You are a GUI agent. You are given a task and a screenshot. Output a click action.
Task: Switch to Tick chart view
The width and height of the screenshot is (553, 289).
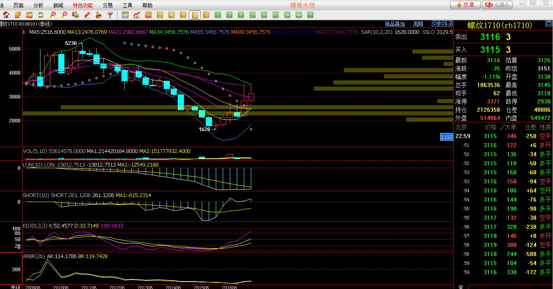(x=148, y=15)
